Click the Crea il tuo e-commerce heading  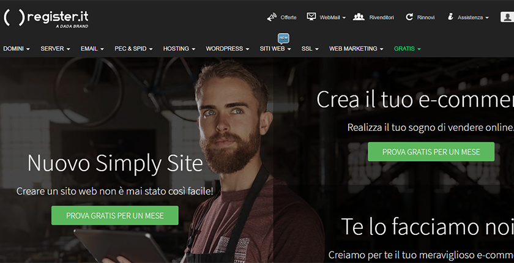415,100
